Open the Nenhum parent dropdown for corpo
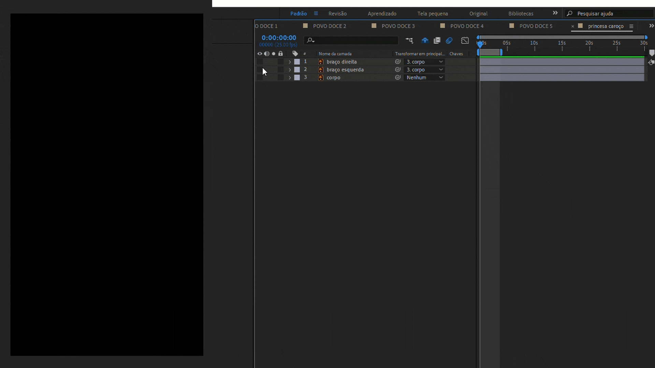The width and height of the screenshot is (655, 368). (x=424, y=78)
